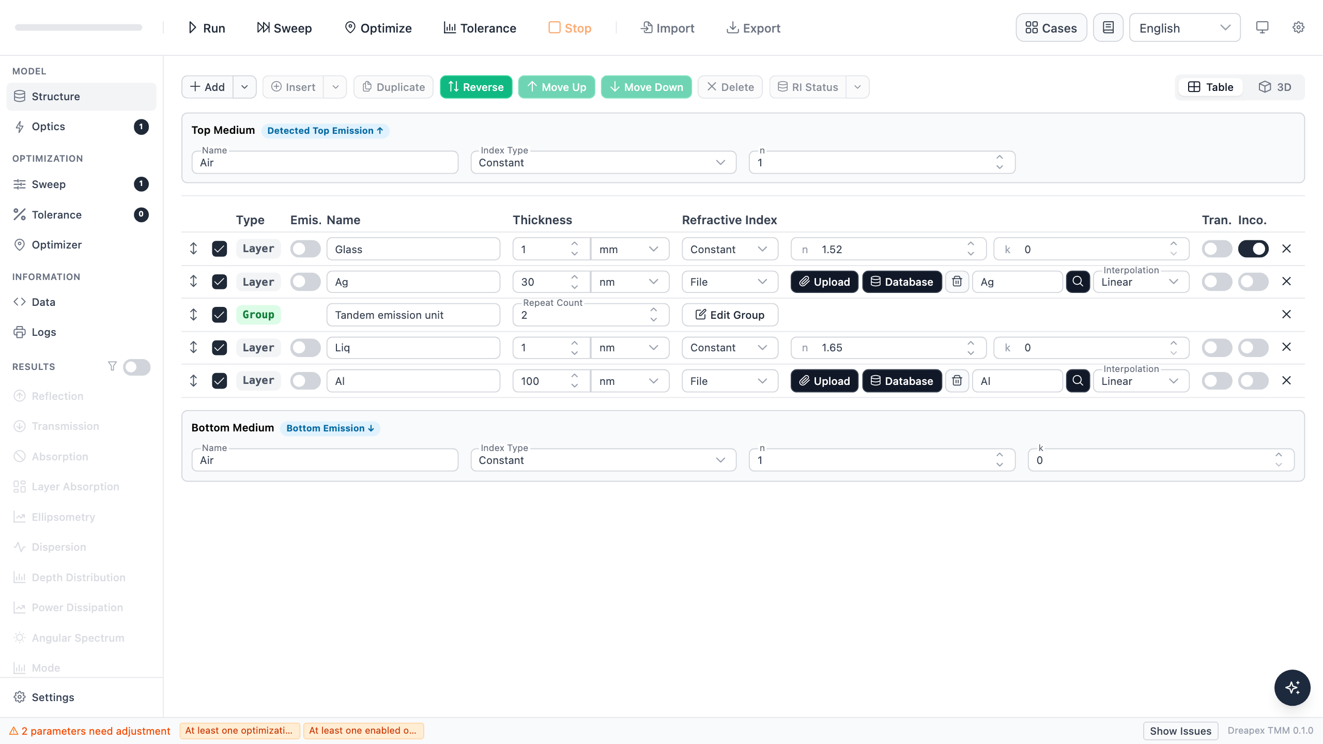
Task: Search the Ag material database with magnifier
Action: (x=1078, y=282)
